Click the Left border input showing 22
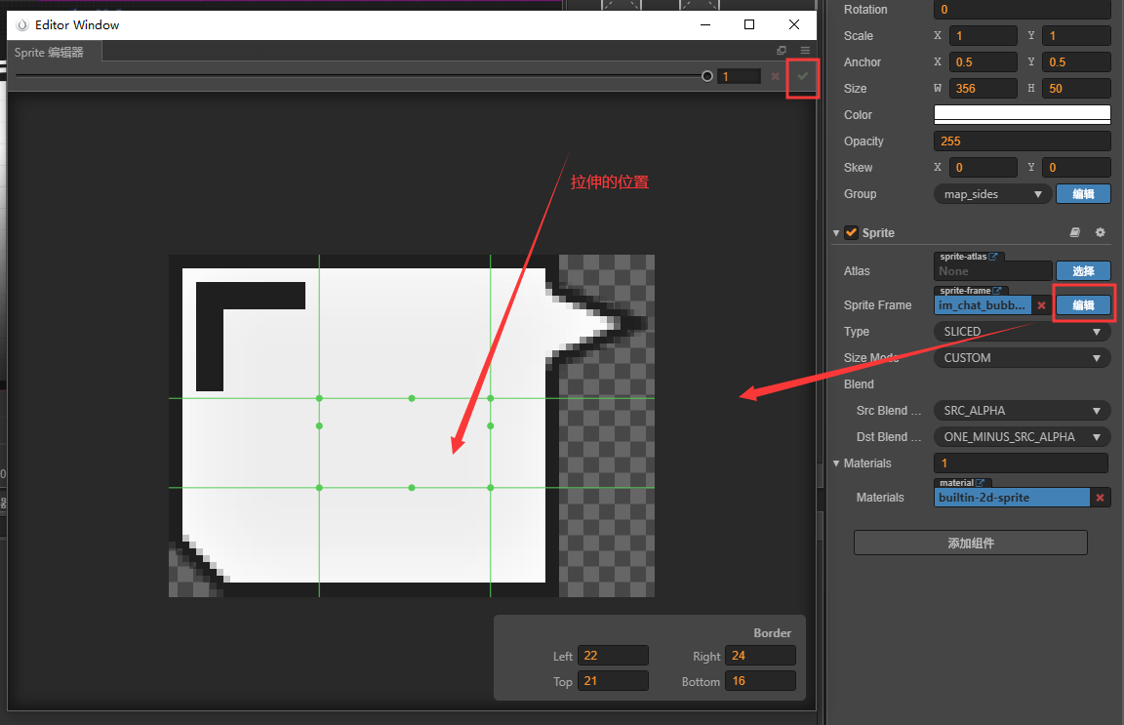 [613, 655]
